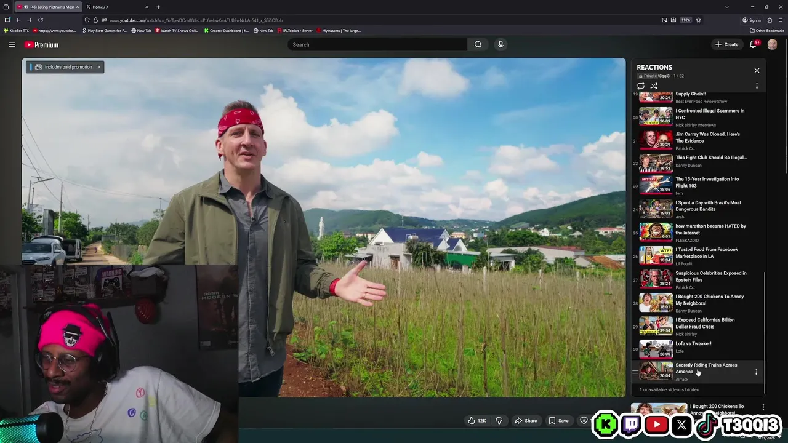Dislike the video

tap(499, 420)
